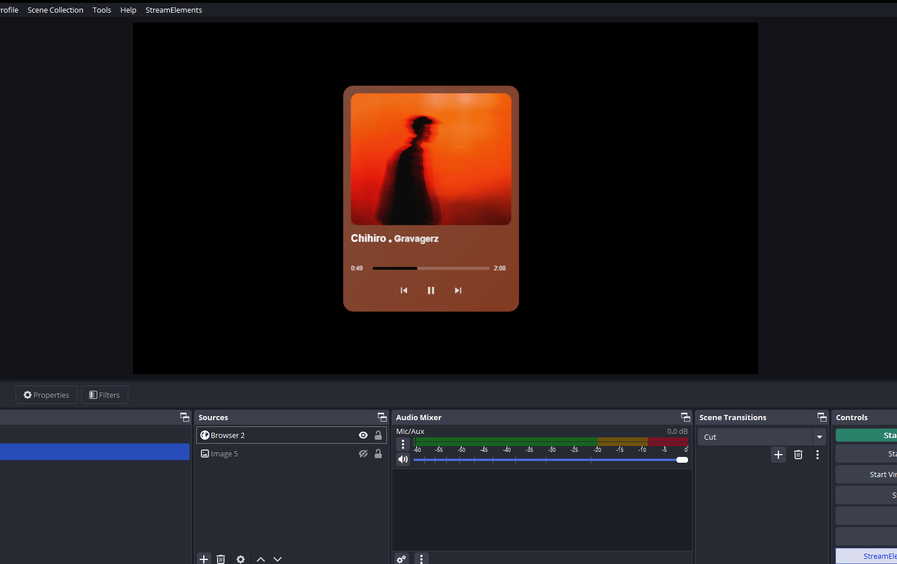
Task: Move selected source up
Action: click(261, 559)
